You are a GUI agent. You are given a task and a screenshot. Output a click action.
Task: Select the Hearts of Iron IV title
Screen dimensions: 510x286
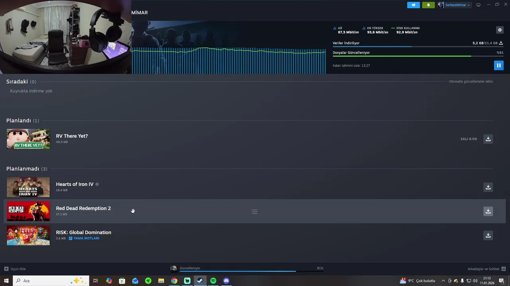pos(75,184)
